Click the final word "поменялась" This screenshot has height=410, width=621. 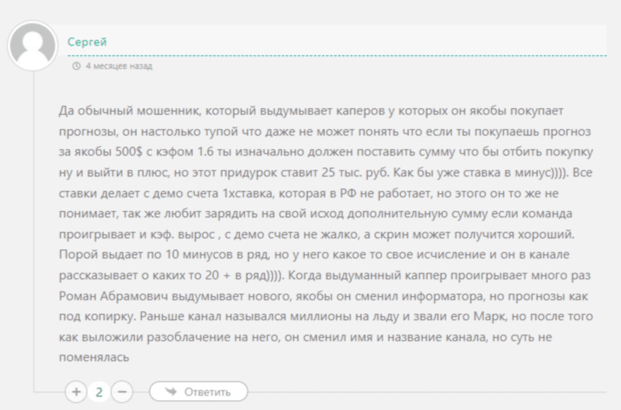coord(94,357)
